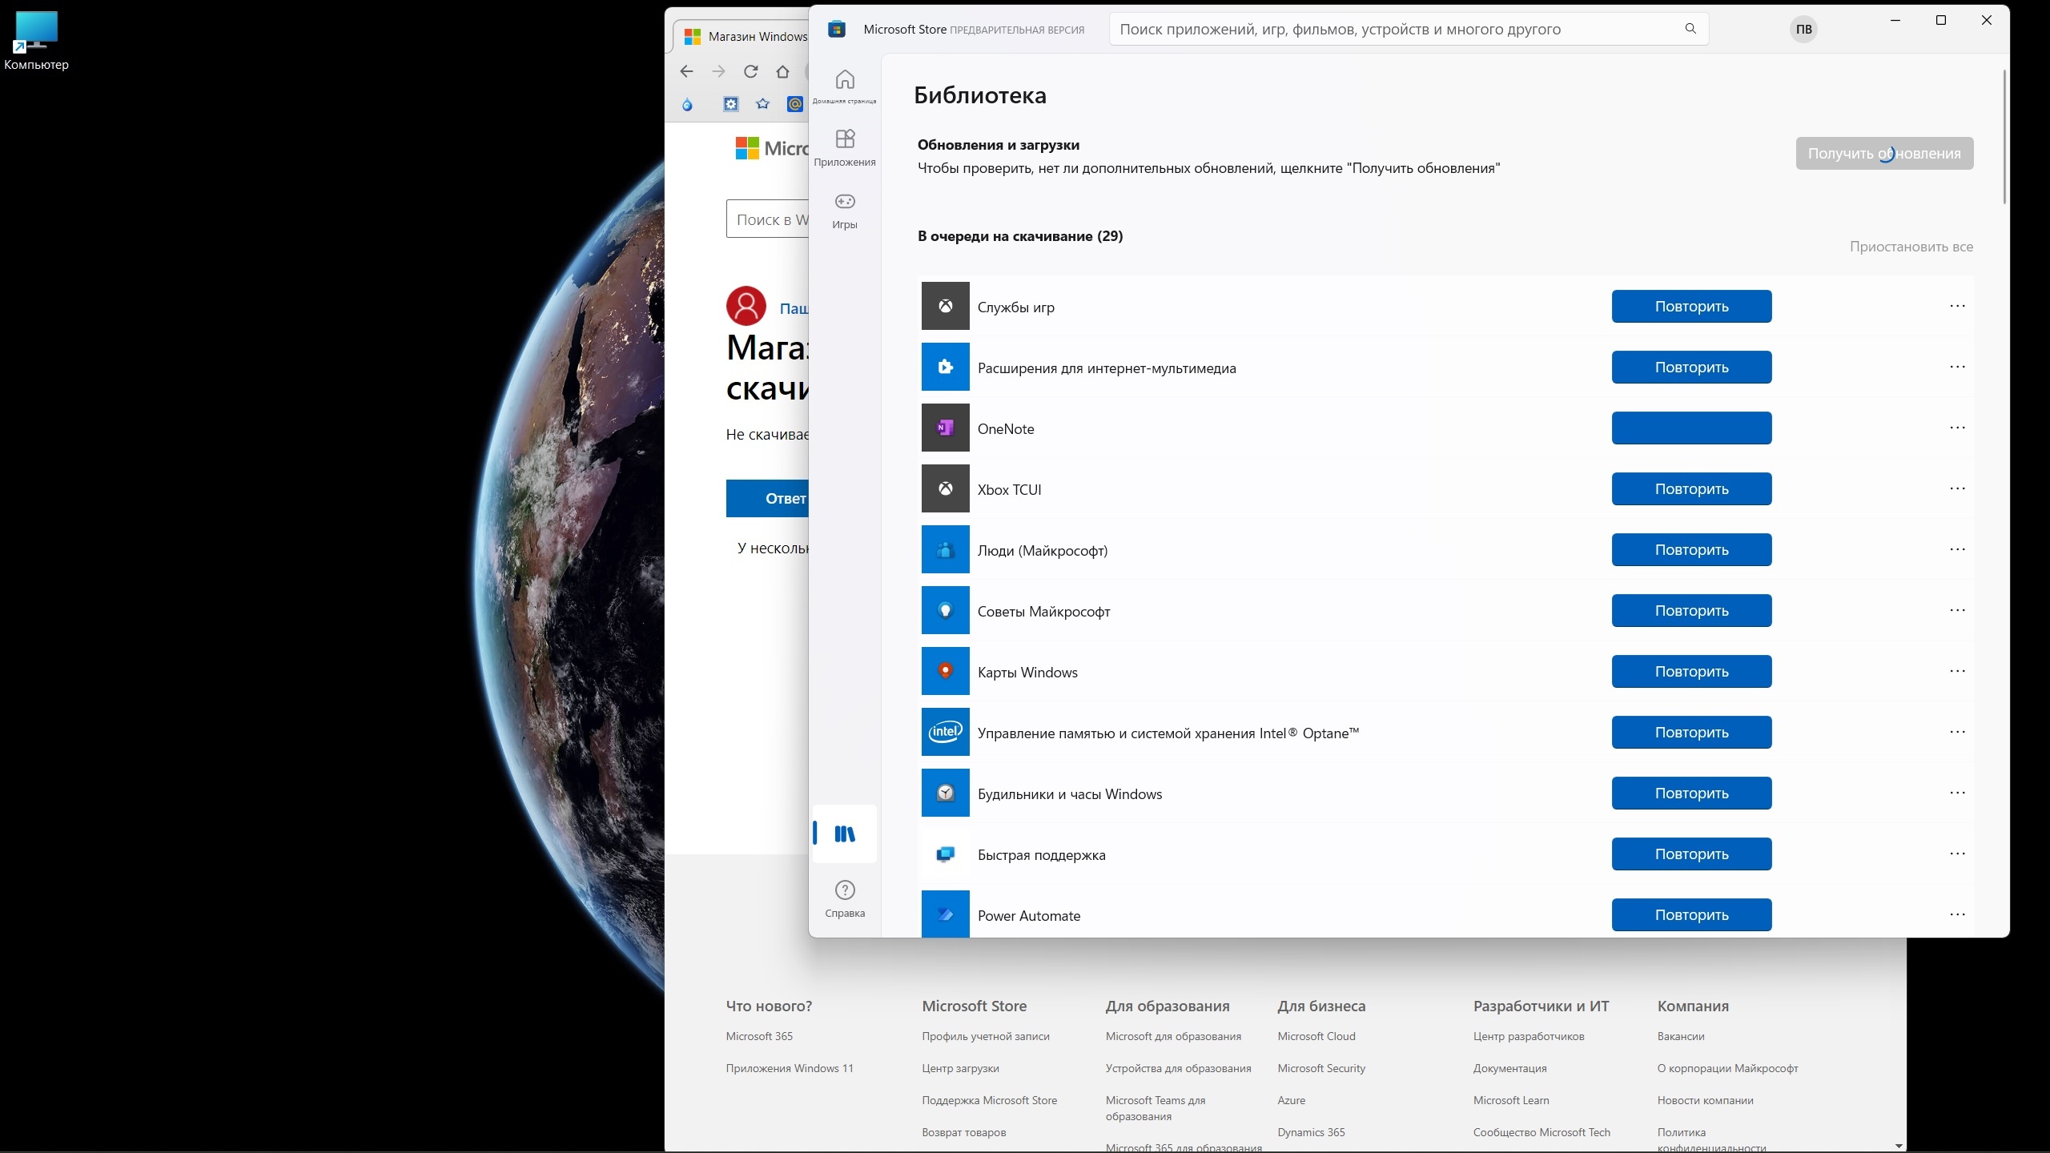Click the Советы Майкрософт lightbulb icon
The width and height of the screenshot is (2050, 1153).
coord(945,610)
